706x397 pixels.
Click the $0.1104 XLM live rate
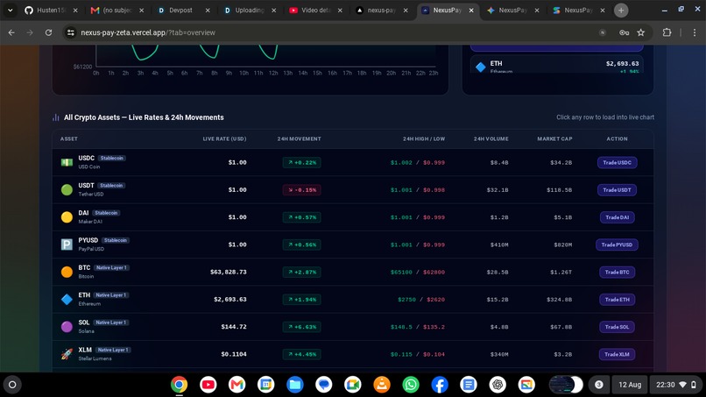(x=234, y=354)
